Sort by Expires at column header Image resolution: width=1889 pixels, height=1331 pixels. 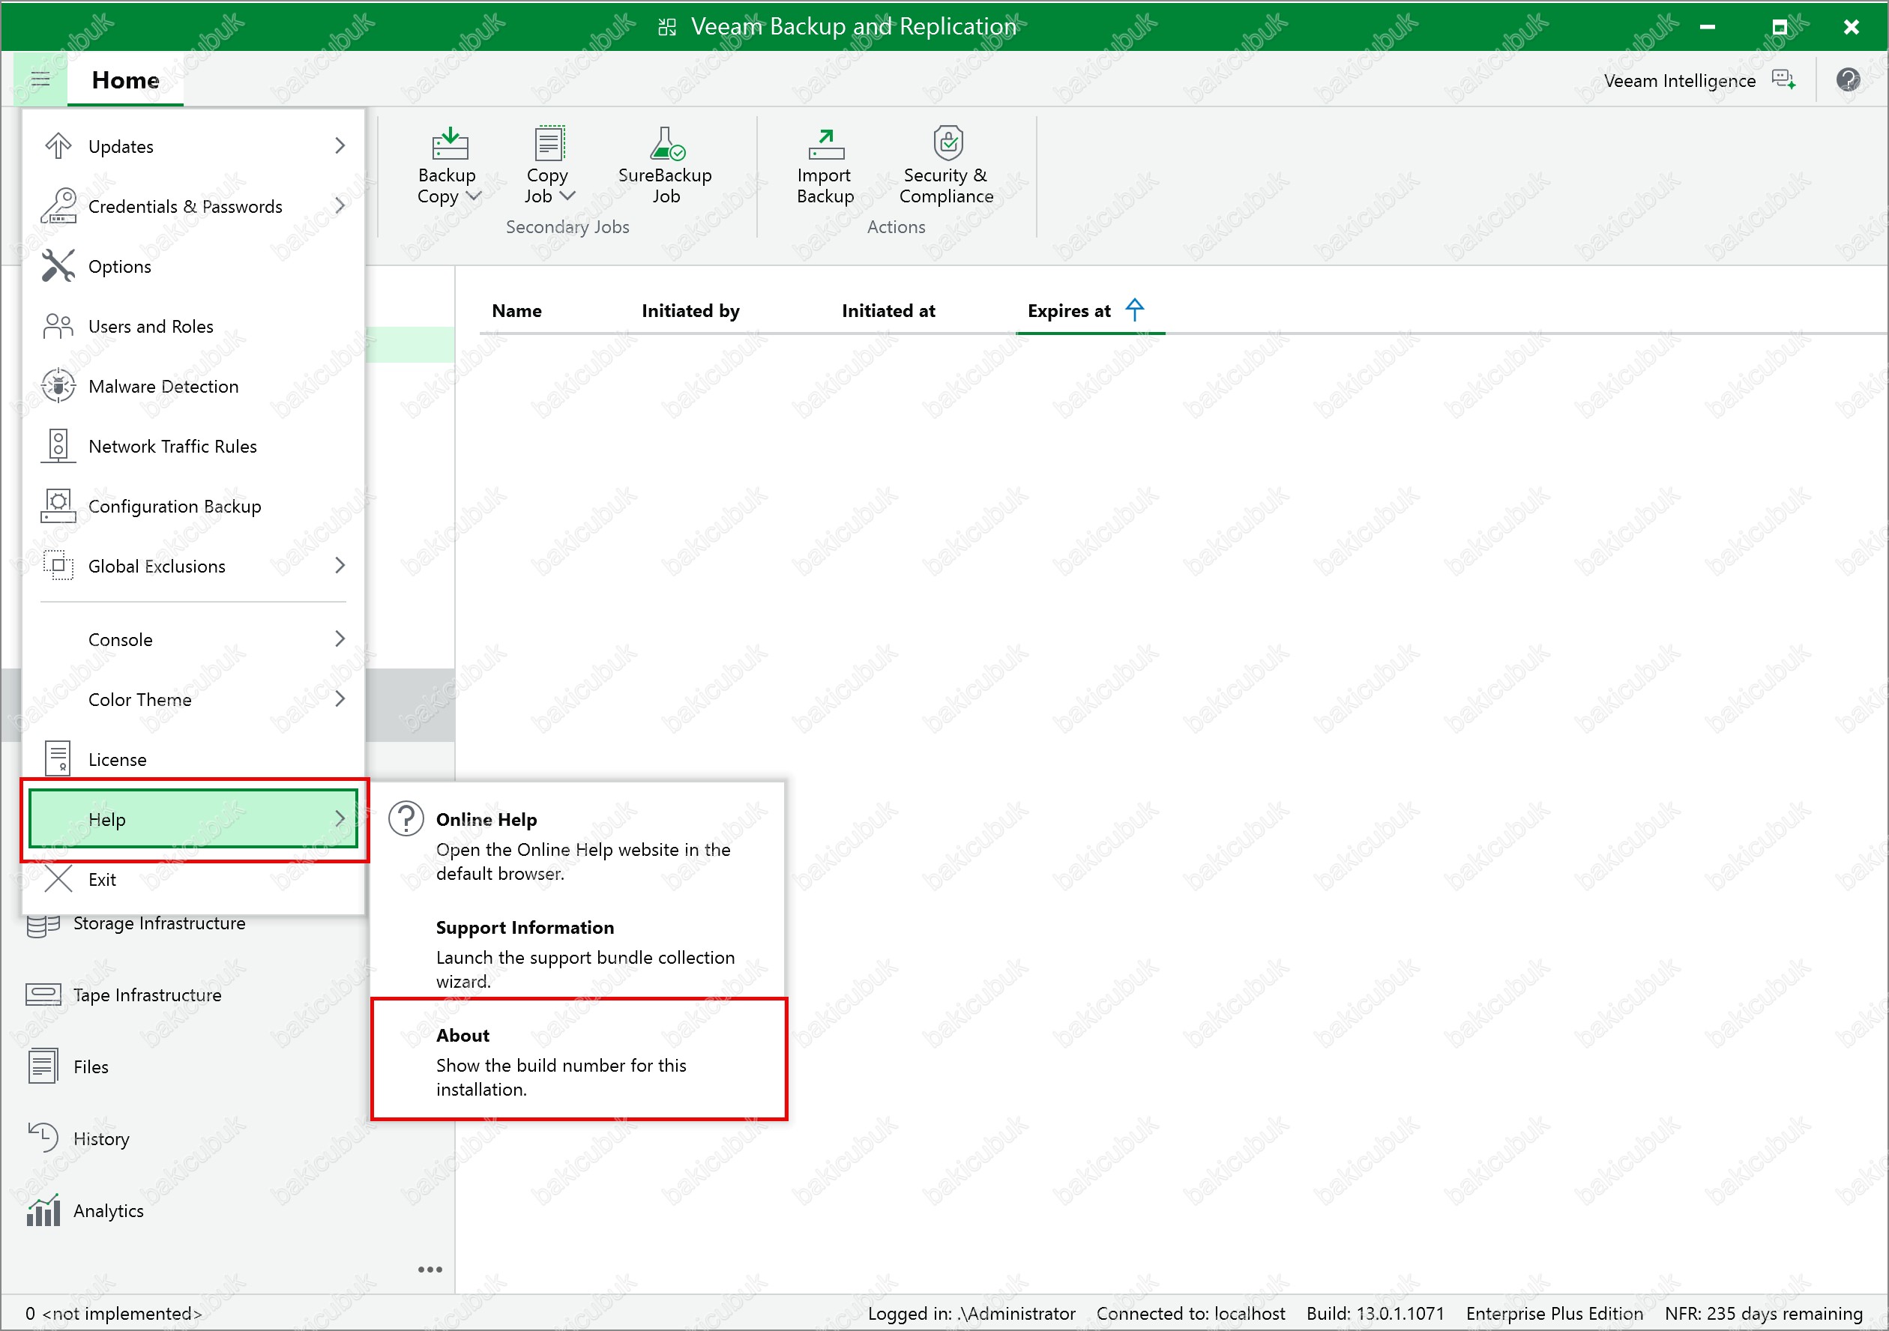pos(1068,311)
